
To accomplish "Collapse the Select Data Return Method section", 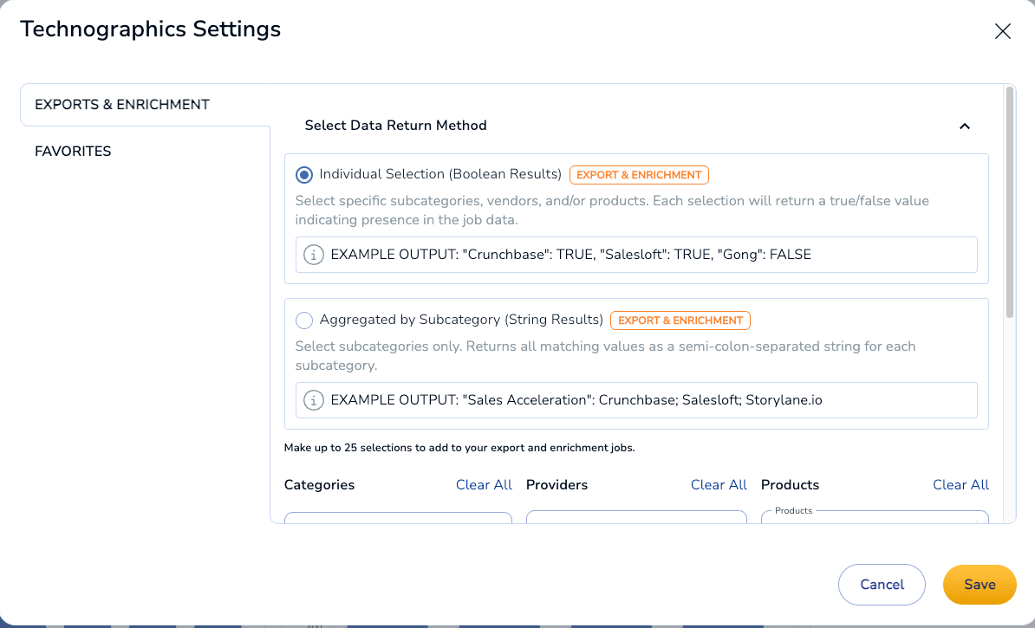I will point(965,126).
